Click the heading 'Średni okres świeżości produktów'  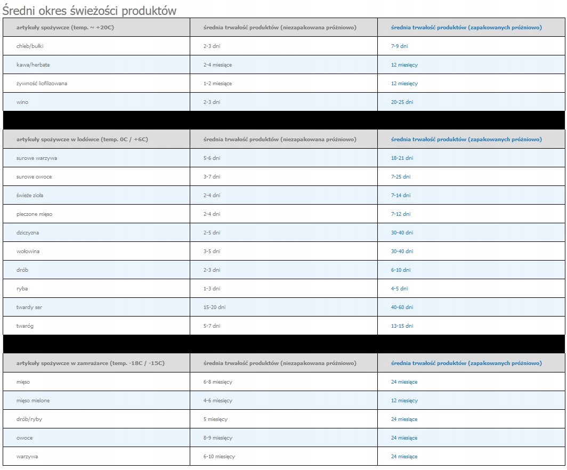tap(90, 11)
